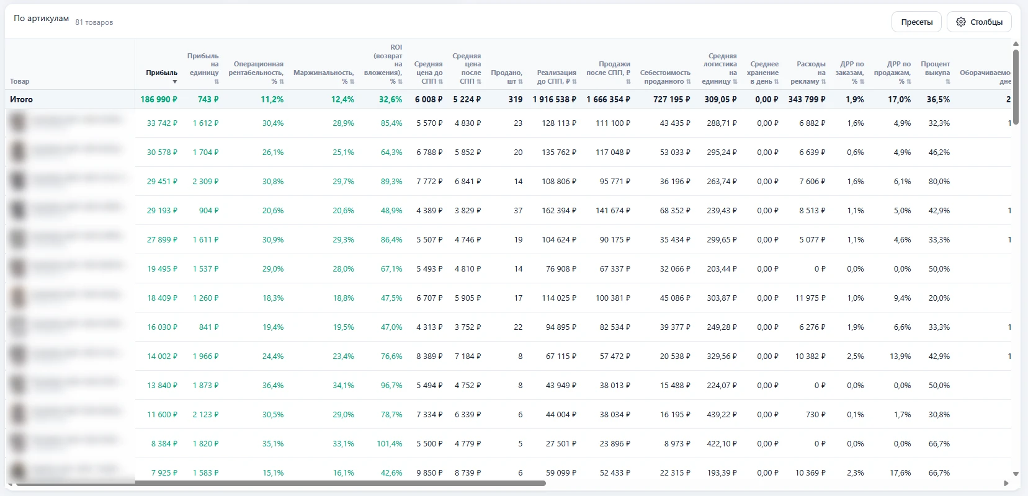Click the horizontal scrollbar thumb
Screen dimensions: 1028x496
281,484
